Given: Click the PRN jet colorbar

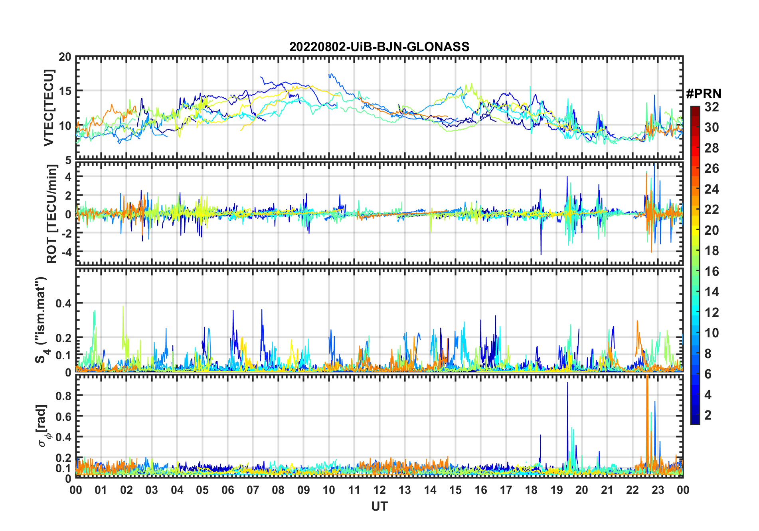Looking at the screenshot, I should [695, 265].
